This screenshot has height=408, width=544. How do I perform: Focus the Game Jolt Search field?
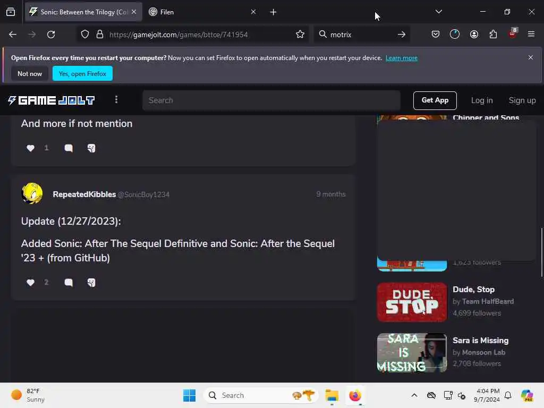[x=271, y=100]
